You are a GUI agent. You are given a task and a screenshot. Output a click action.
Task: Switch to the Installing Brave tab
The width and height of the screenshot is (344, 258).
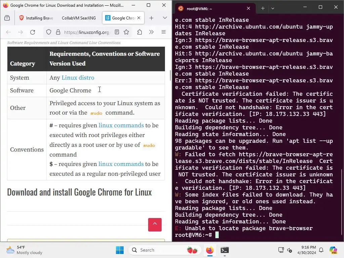pyautogui.click(x=36, y=18)
